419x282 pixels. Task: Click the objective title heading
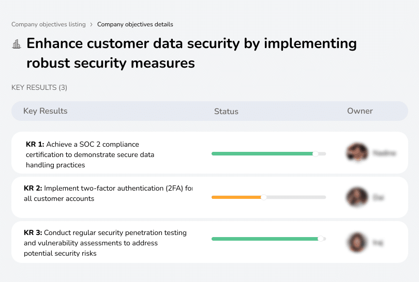click(x=191, y=53)
